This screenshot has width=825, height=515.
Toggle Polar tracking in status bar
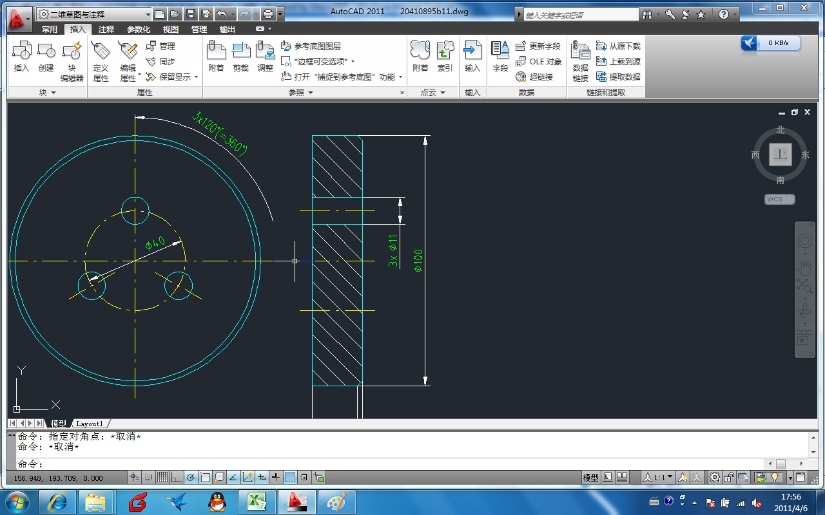click(191, 477)
